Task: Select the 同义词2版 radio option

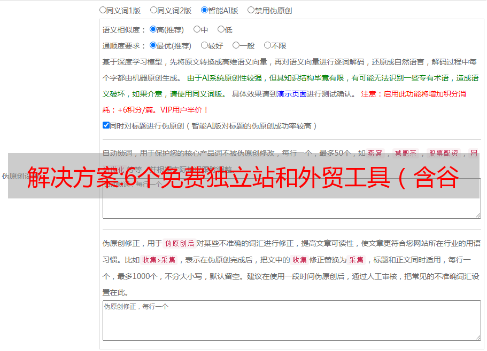Action: pos(153,10)
